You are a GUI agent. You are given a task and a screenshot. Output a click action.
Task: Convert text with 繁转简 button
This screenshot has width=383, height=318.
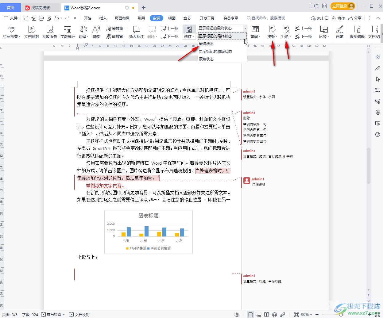114,29
